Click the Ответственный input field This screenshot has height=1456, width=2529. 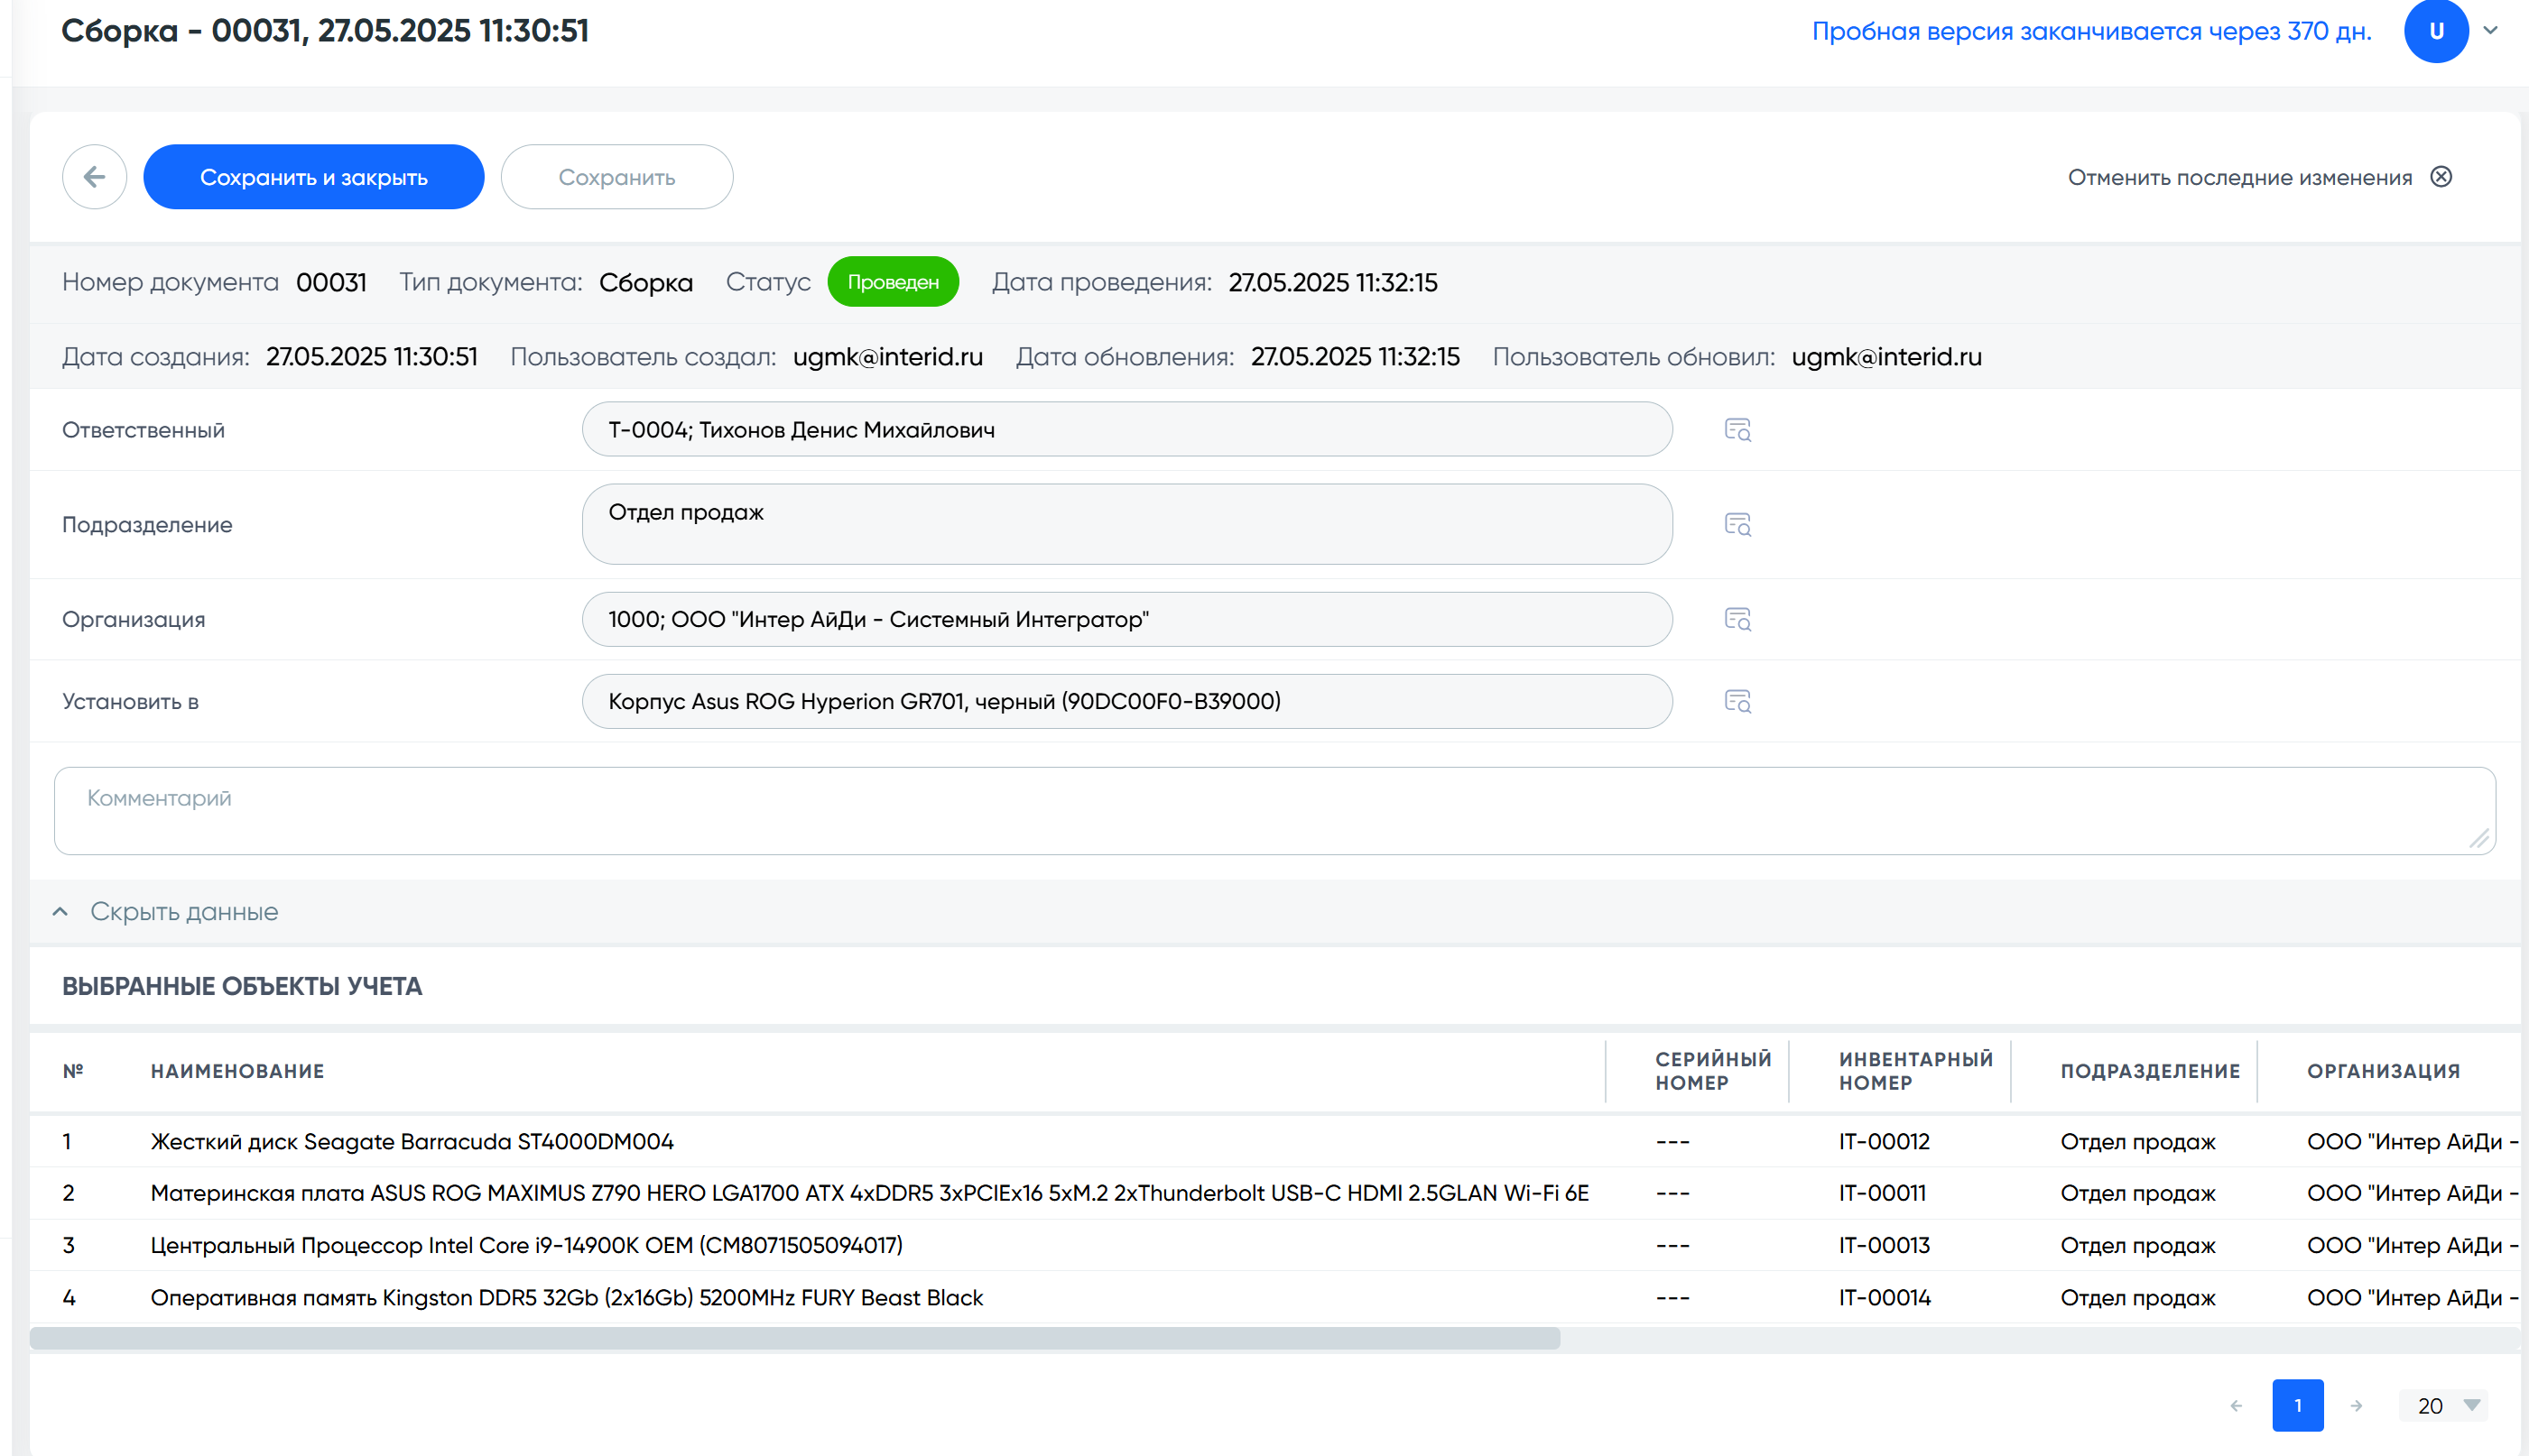click(x=1126, y=430)
